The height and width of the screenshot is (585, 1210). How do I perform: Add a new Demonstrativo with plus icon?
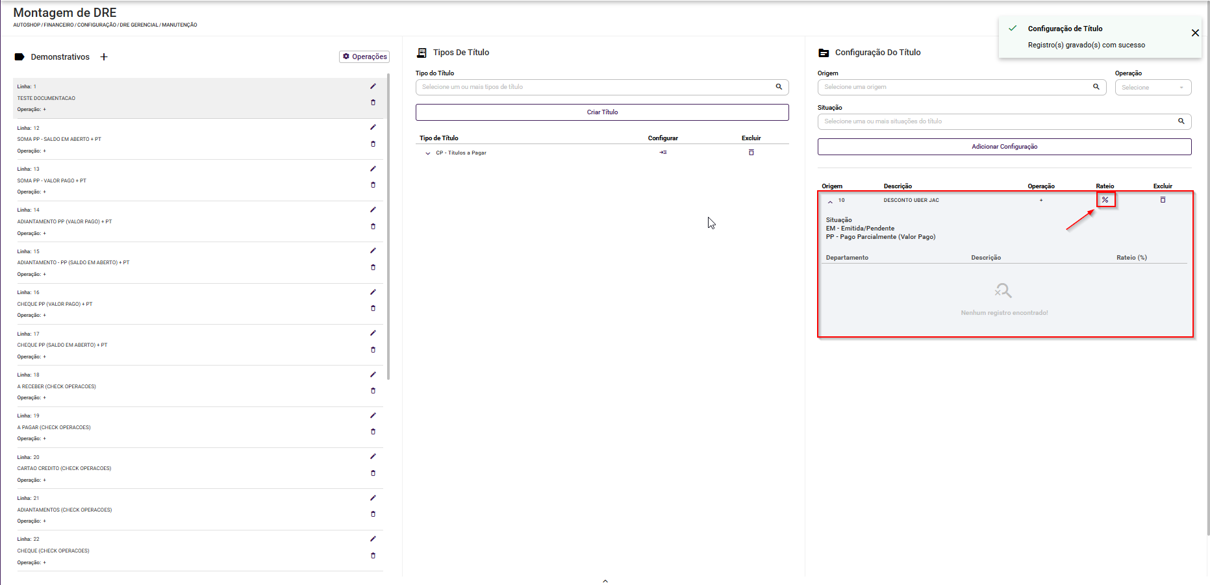(x=104, y=57)
